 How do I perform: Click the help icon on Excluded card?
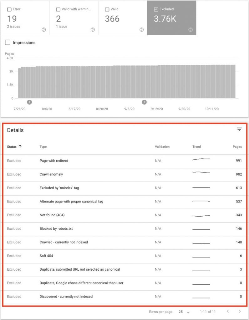(191, 30)
